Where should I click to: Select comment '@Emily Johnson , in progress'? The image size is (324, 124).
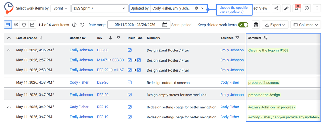271,107
